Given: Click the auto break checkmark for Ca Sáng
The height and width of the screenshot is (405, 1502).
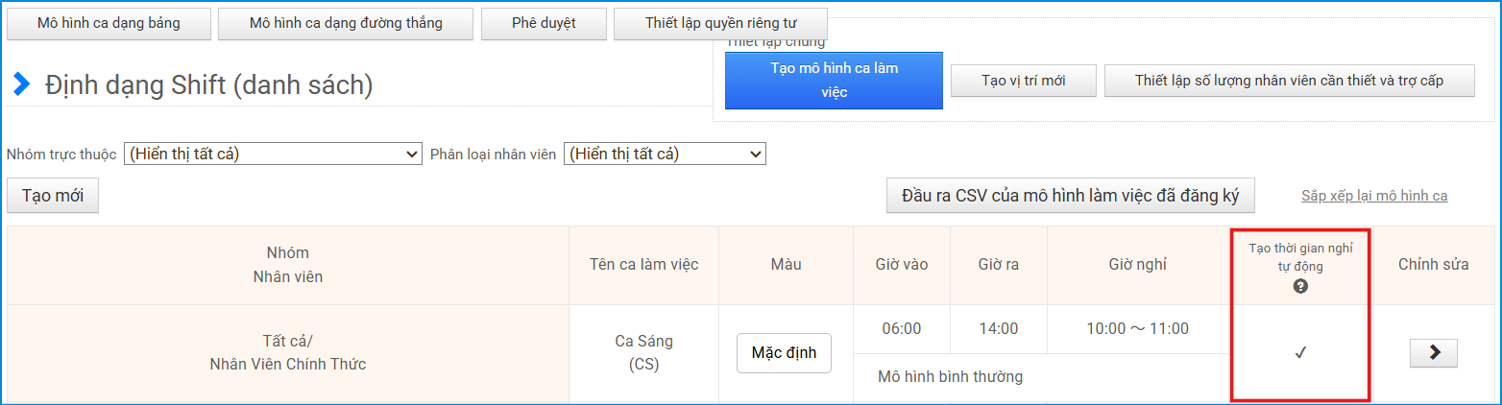Looking at the screenshot, I should (1300, 353).
